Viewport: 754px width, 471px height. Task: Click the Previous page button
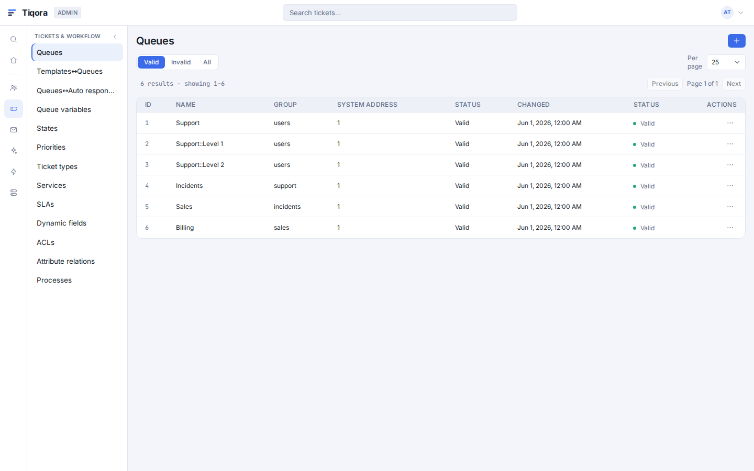click(665, 84)
